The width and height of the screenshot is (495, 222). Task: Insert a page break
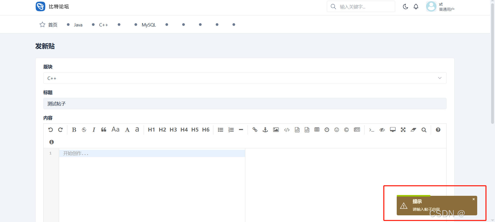click(357, 130)
